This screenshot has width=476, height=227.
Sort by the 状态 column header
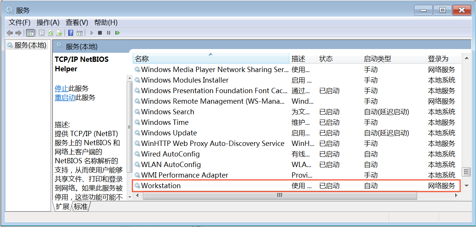click(339, 58)
